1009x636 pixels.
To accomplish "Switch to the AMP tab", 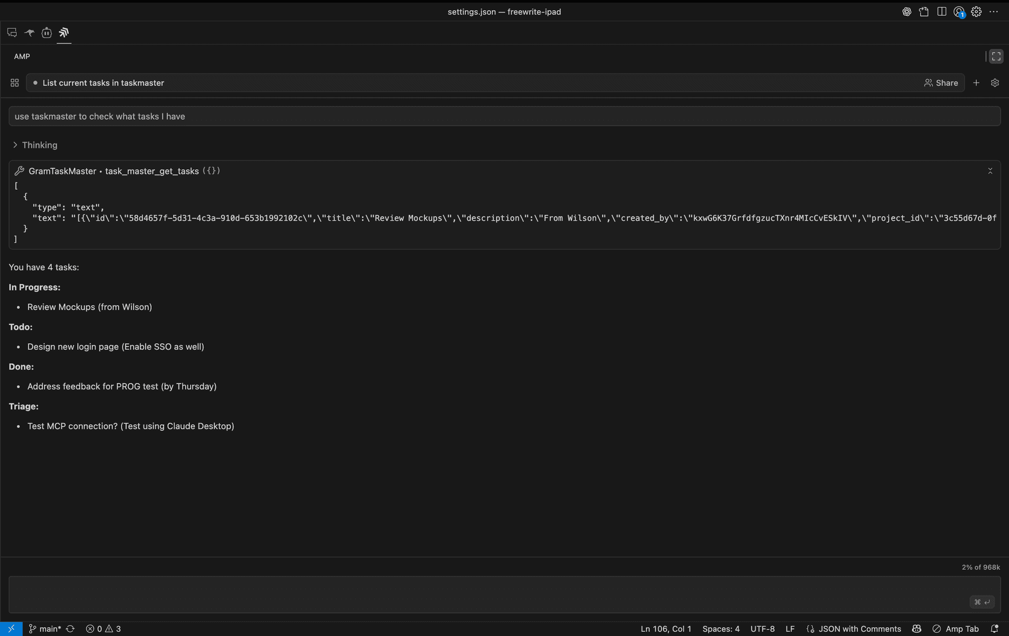I will [x=21, y=56].
